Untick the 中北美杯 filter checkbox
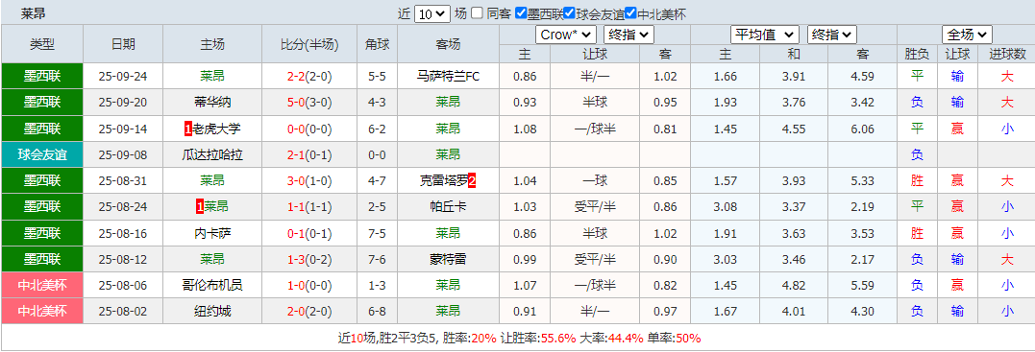The width and height of the screenshot is (1035, 352). coord(630,12)
